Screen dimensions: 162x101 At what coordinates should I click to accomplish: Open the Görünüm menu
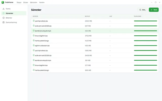click(34, 3)
